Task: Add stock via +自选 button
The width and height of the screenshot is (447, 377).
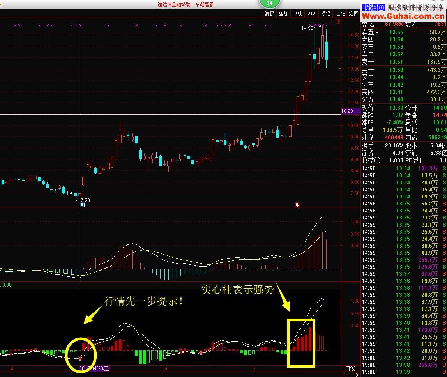Action: point(339,13)
